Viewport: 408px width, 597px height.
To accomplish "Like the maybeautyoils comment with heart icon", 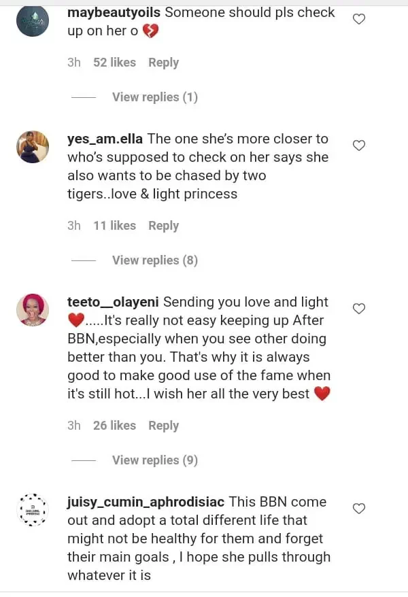I will point(359,19).
